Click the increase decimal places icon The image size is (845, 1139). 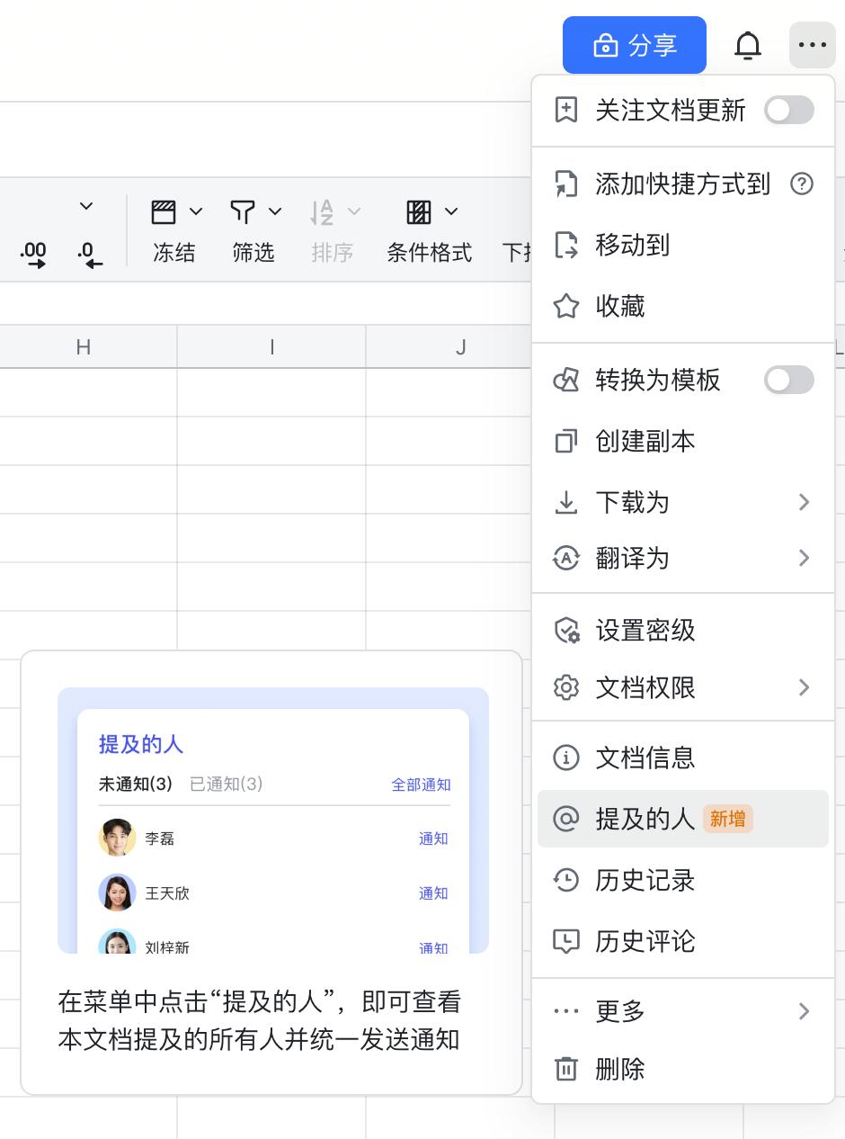33,247
